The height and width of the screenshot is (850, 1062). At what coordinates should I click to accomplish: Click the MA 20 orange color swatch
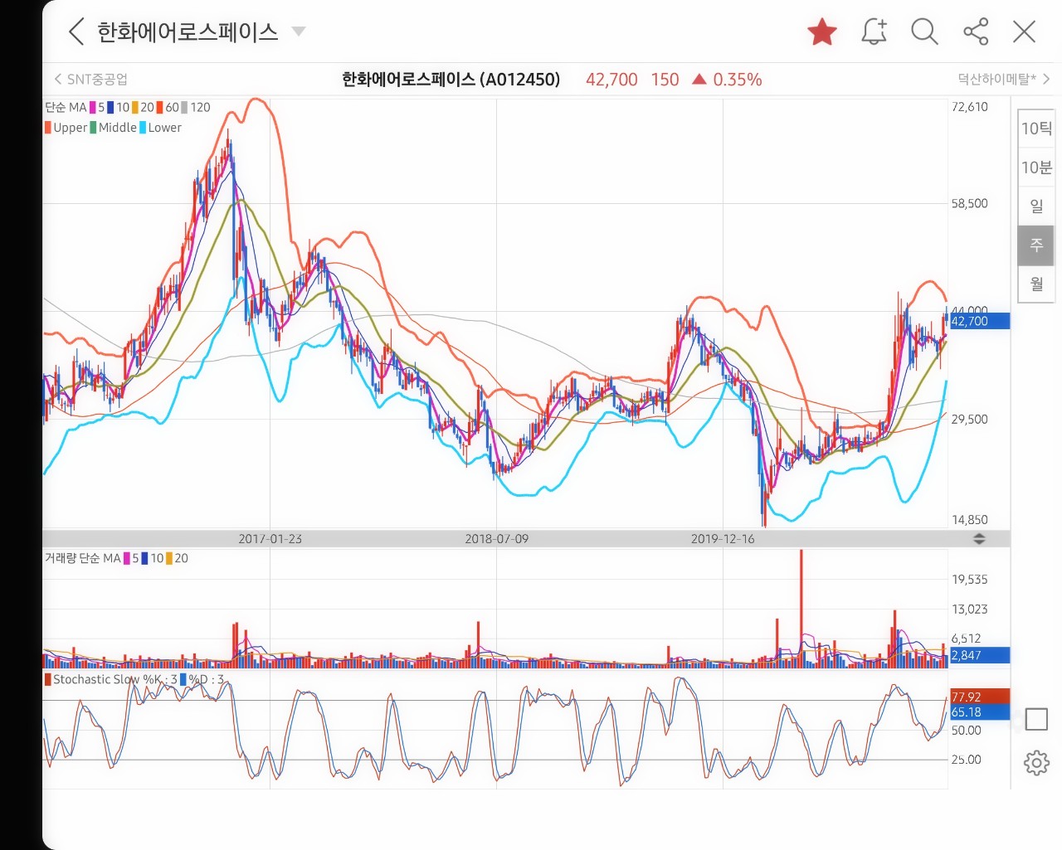point(134,108)
